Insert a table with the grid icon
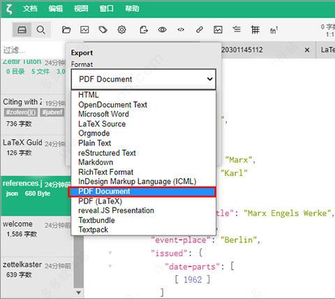335x299 pixels. coord(255,30)
